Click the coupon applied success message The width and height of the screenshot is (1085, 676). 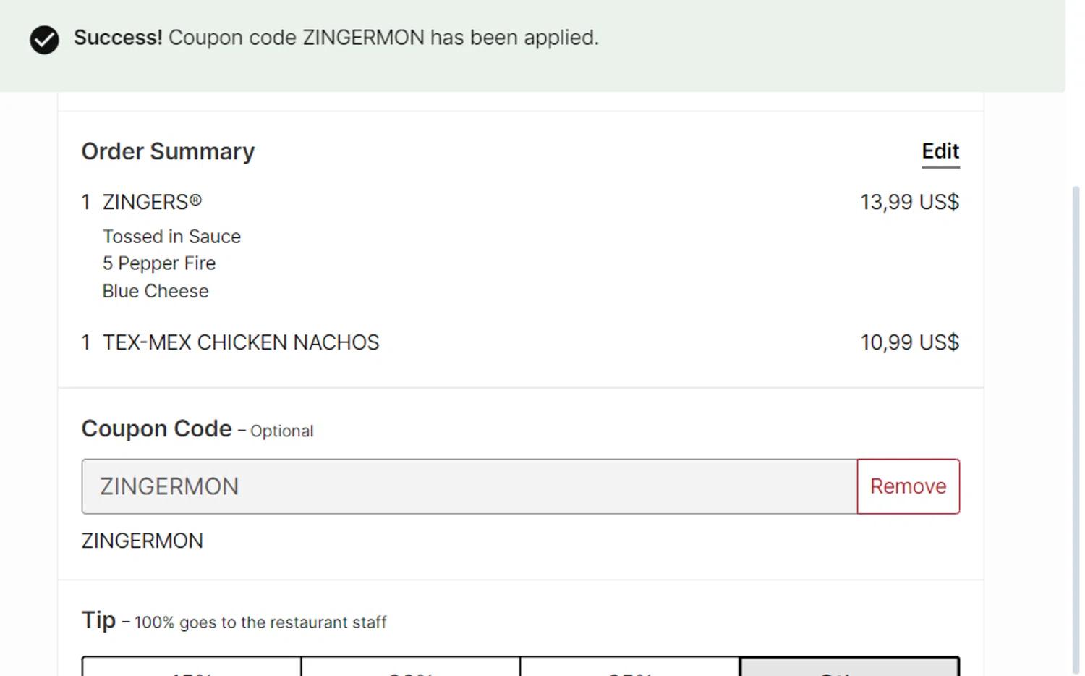336,38
